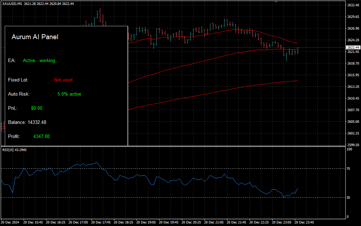The width and height of the screenshot is (361, 226).
Task: Click the XAUUSD,M5 chart symbol title
Action: 12,3
